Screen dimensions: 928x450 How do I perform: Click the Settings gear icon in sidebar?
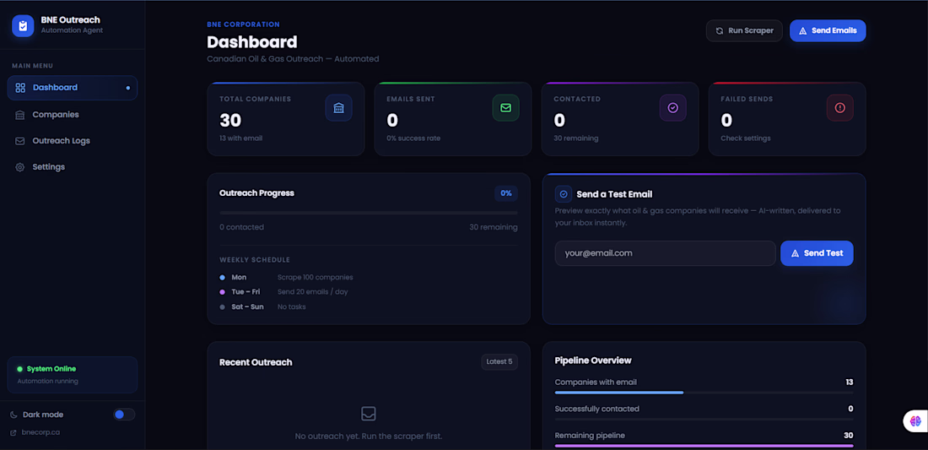20,167
